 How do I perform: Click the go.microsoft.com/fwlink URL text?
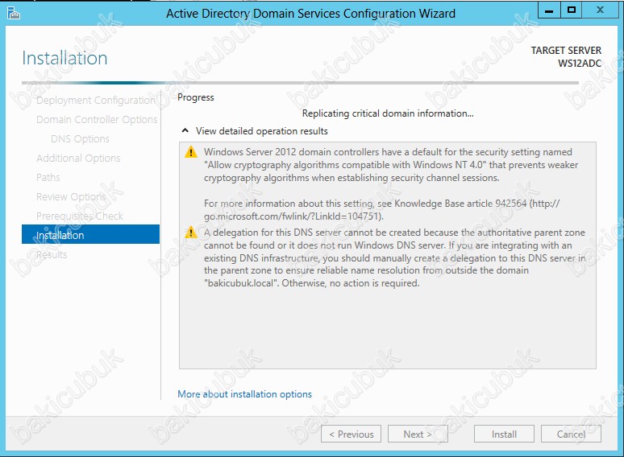pos(293,216)
